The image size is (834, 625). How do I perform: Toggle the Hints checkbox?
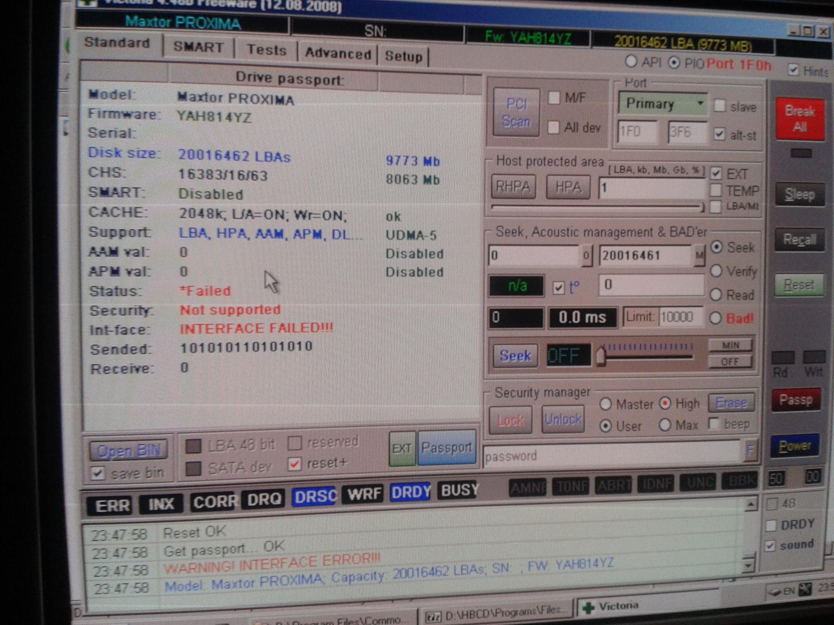click(x=794, y=70)
